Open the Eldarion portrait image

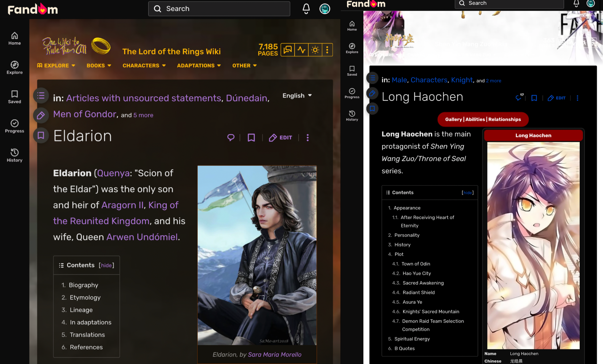(x=257, y=256)
